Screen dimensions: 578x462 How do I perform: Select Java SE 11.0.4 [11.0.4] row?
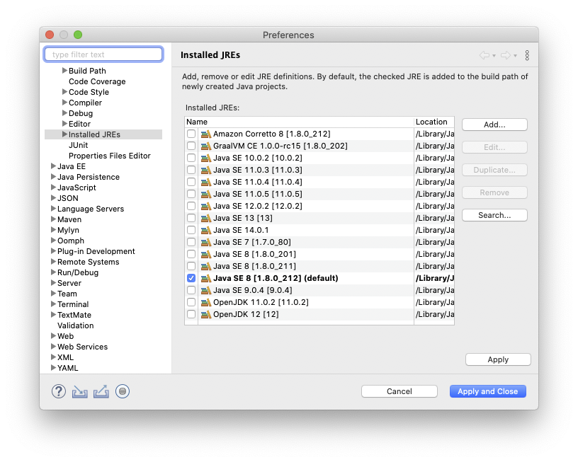pos(319,183)
